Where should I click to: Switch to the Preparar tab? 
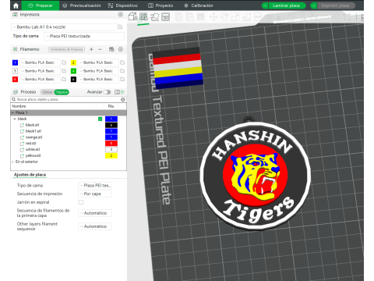[41, 5]
